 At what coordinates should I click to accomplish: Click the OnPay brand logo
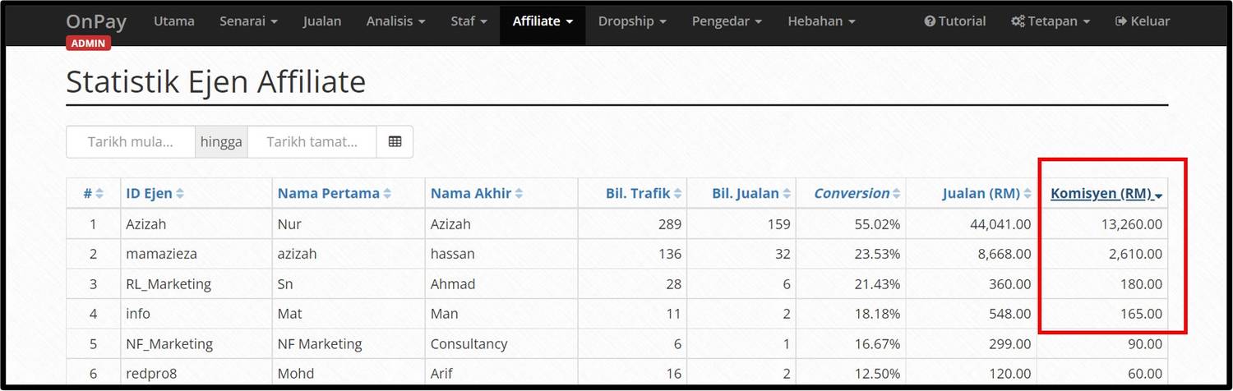[97, 21]
